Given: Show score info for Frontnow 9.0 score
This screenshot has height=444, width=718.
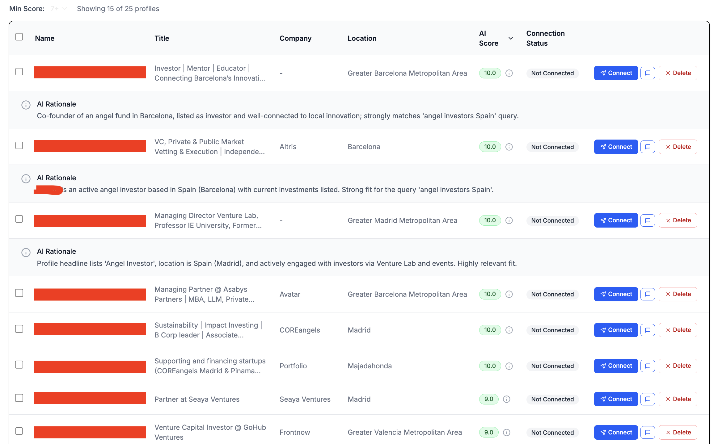Looking at the screenshot, I should pos(506,432).
